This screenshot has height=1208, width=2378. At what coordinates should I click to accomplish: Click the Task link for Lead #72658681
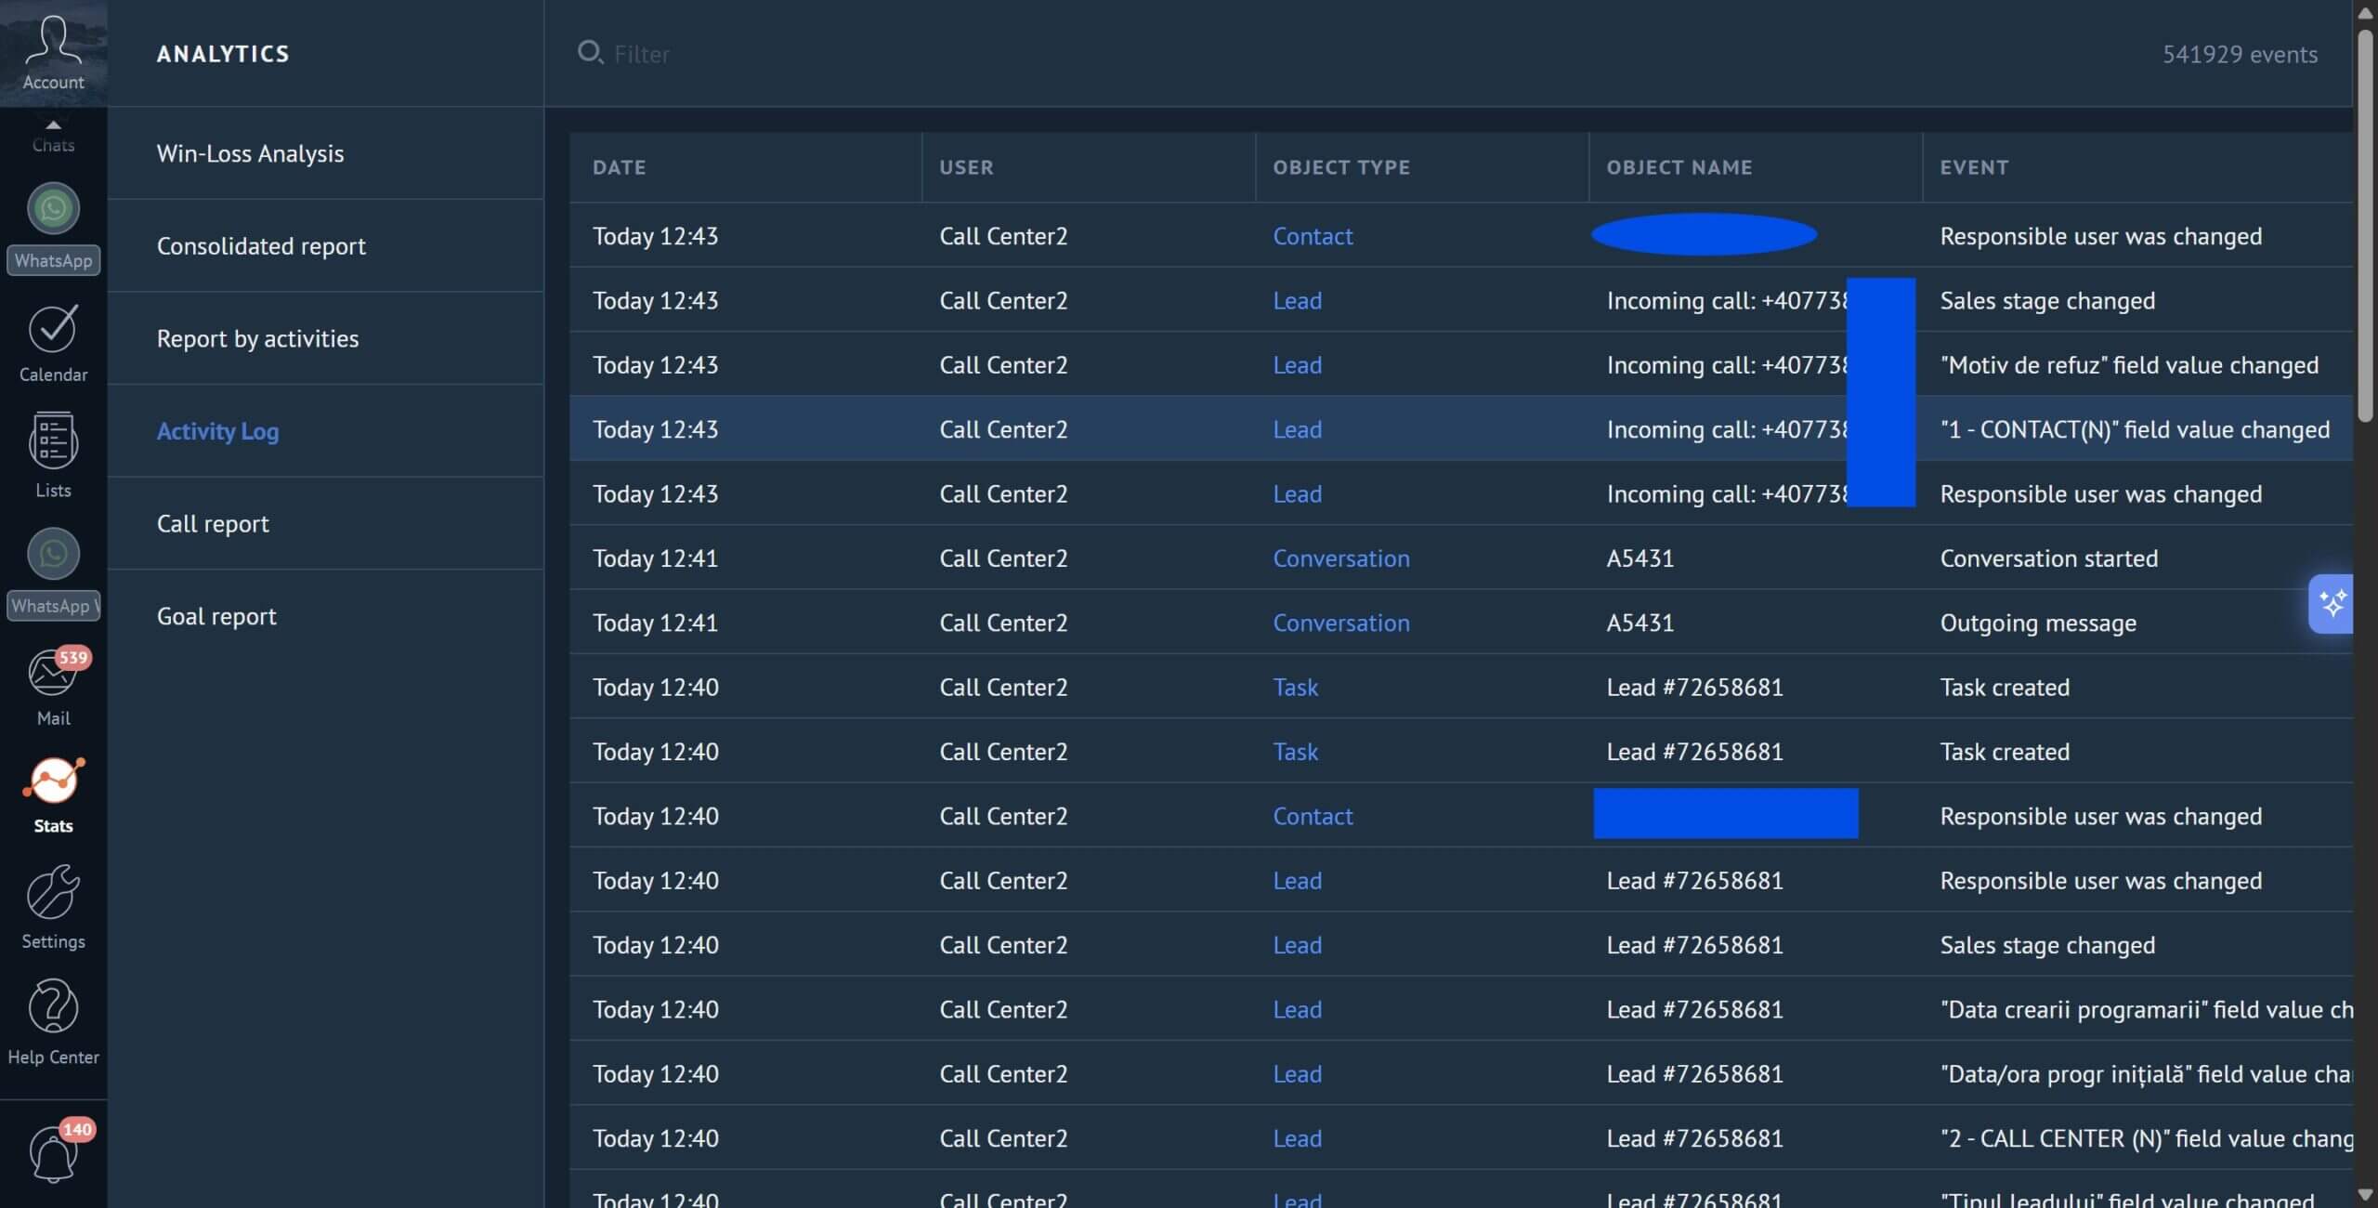point(1295,688)
